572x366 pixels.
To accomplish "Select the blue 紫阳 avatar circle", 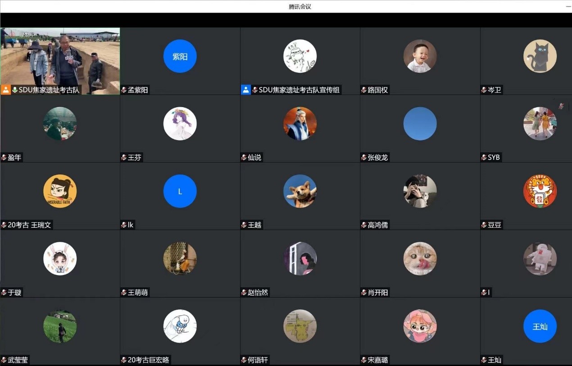I will [x=180, y=56].
